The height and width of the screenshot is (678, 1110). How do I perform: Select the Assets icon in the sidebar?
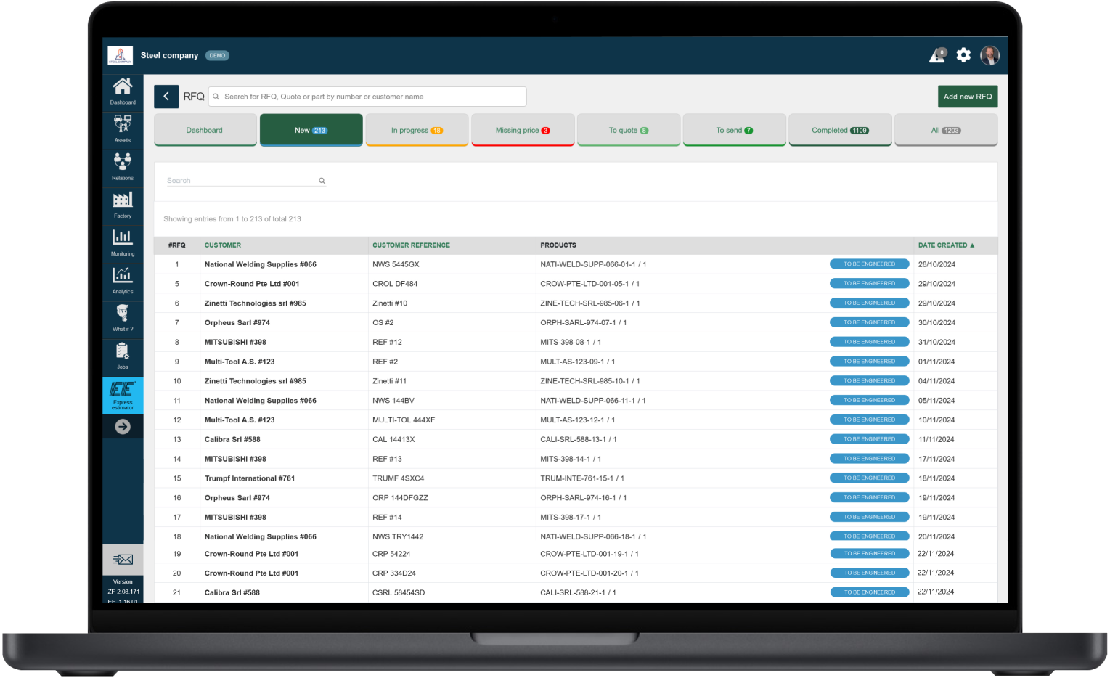point(122,128)
